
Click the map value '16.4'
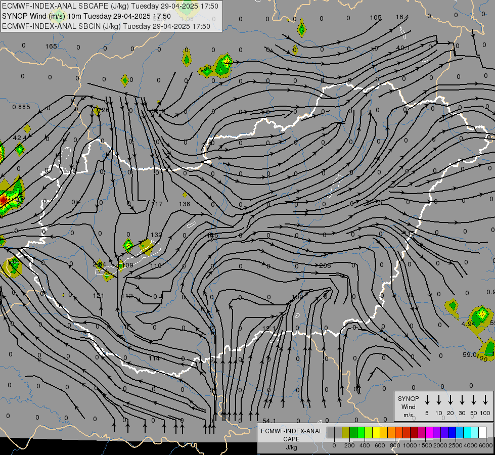coord(402,17)
